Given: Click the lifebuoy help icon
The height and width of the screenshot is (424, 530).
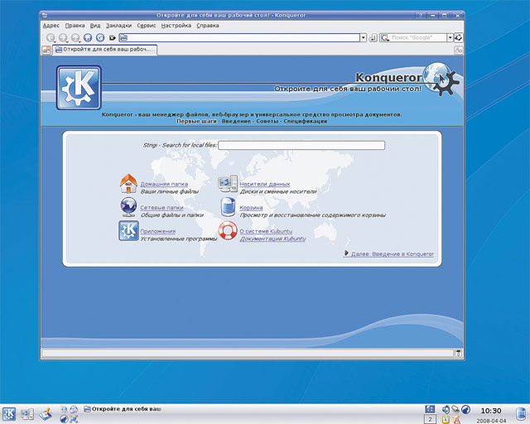Looking at the screenshot, I should pos(228,230).
